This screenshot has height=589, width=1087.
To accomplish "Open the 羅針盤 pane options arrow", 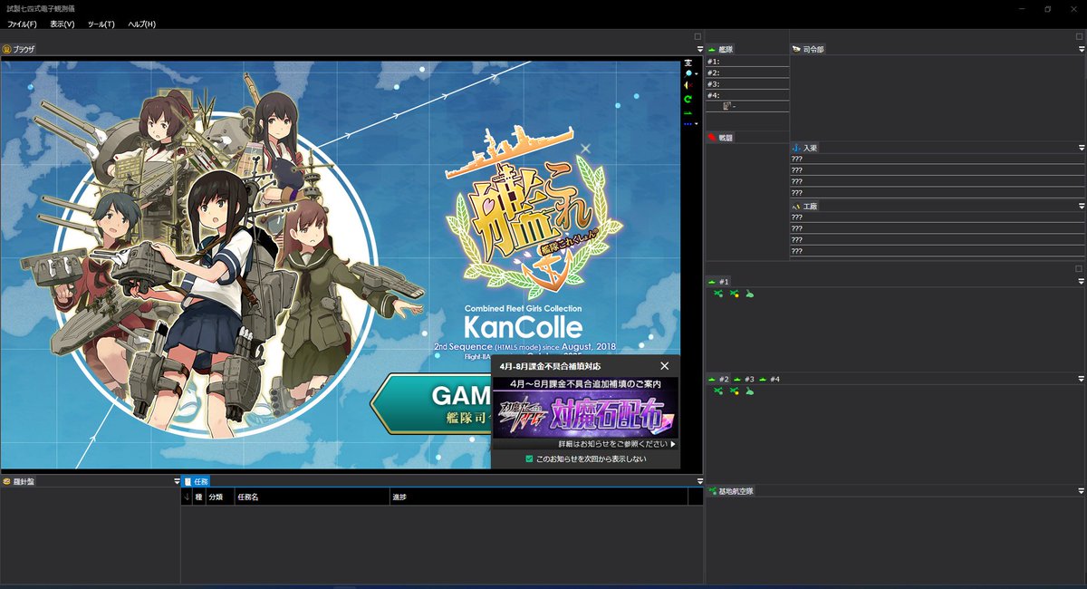I will click(x=177, y=481).
